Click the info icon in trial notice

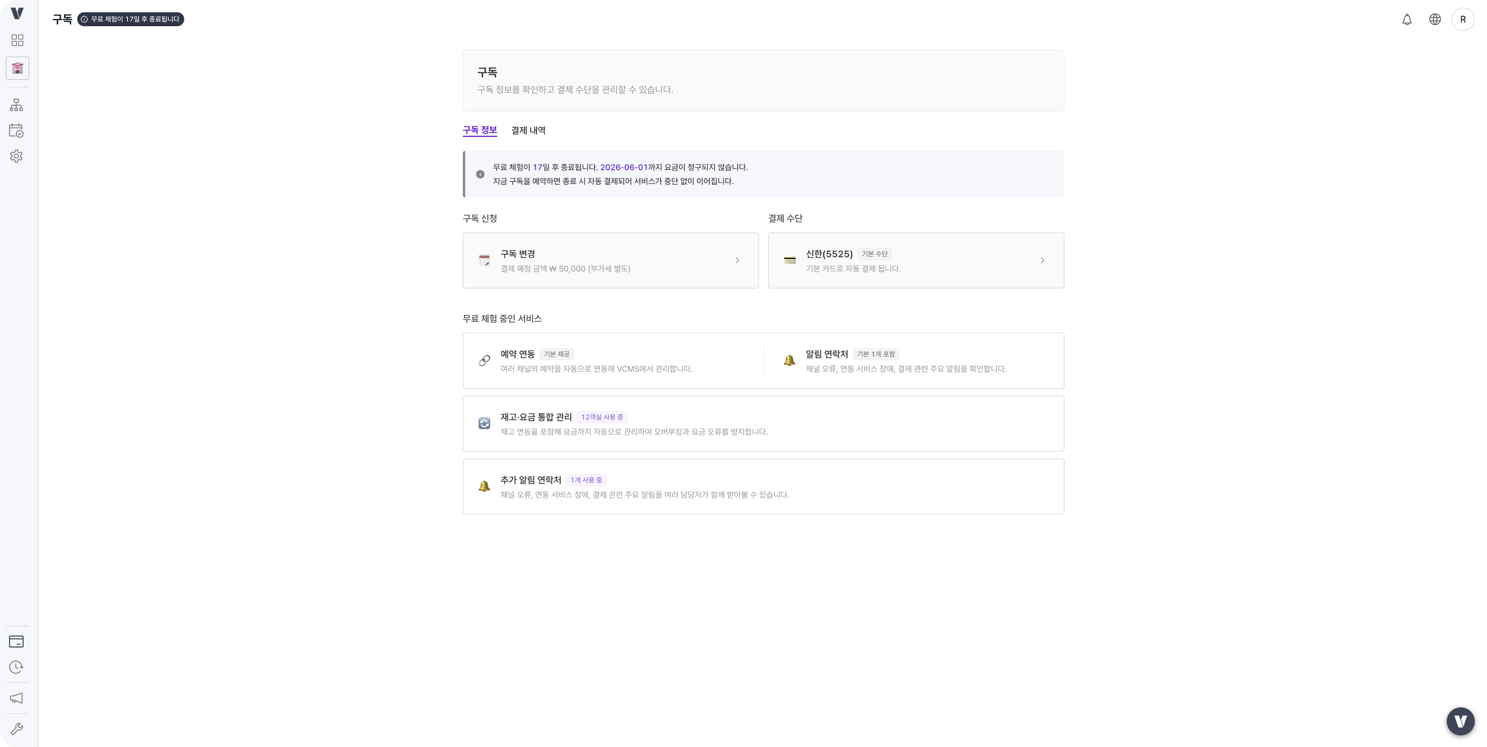tap(480, 174)
